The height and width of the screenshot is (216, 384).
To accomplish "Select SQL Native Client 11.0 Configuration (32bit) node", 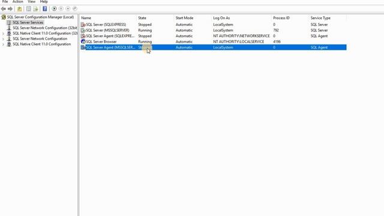I will [x=45, y=34].
